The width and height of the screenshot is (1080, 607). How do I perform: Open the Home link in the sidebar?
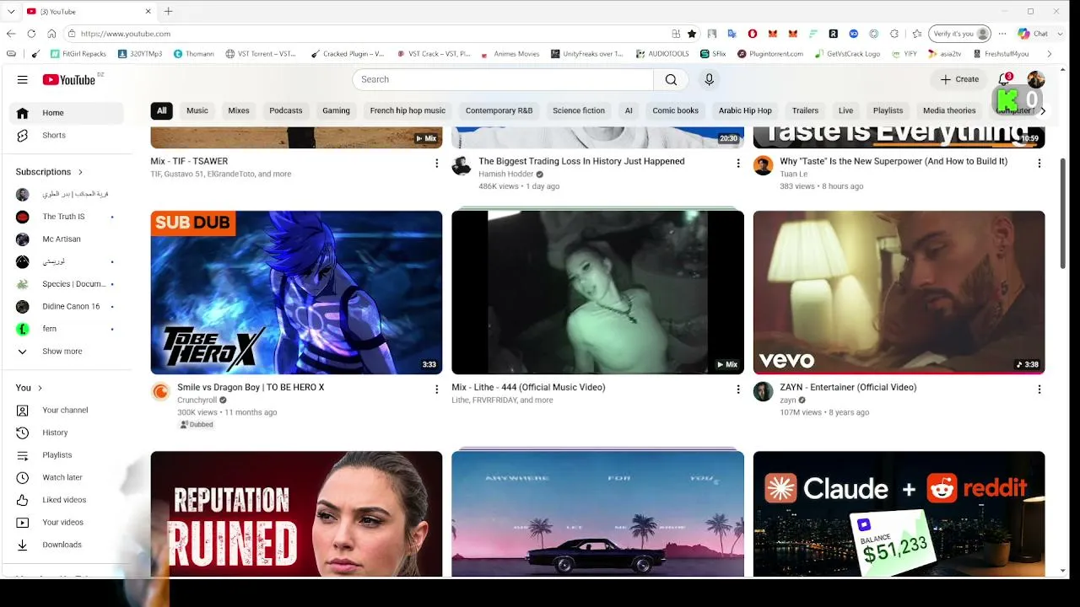[x=67, y=113]
